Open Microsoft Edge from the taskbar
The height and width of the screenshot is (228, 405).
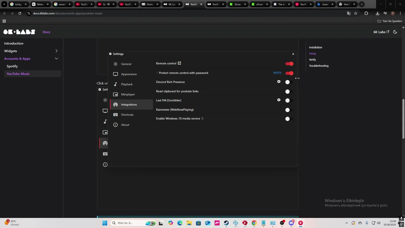click(x=180, y=223)
